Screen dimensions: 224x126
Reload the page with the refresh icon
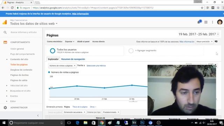click(12, 8)
